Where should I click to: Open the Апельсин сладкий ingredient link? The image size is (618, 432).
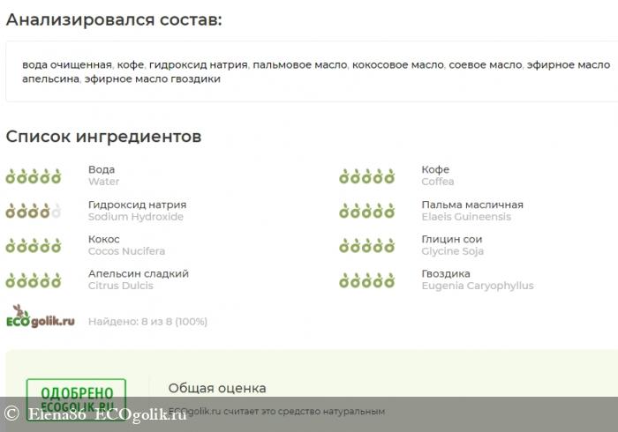click(138, 273)
